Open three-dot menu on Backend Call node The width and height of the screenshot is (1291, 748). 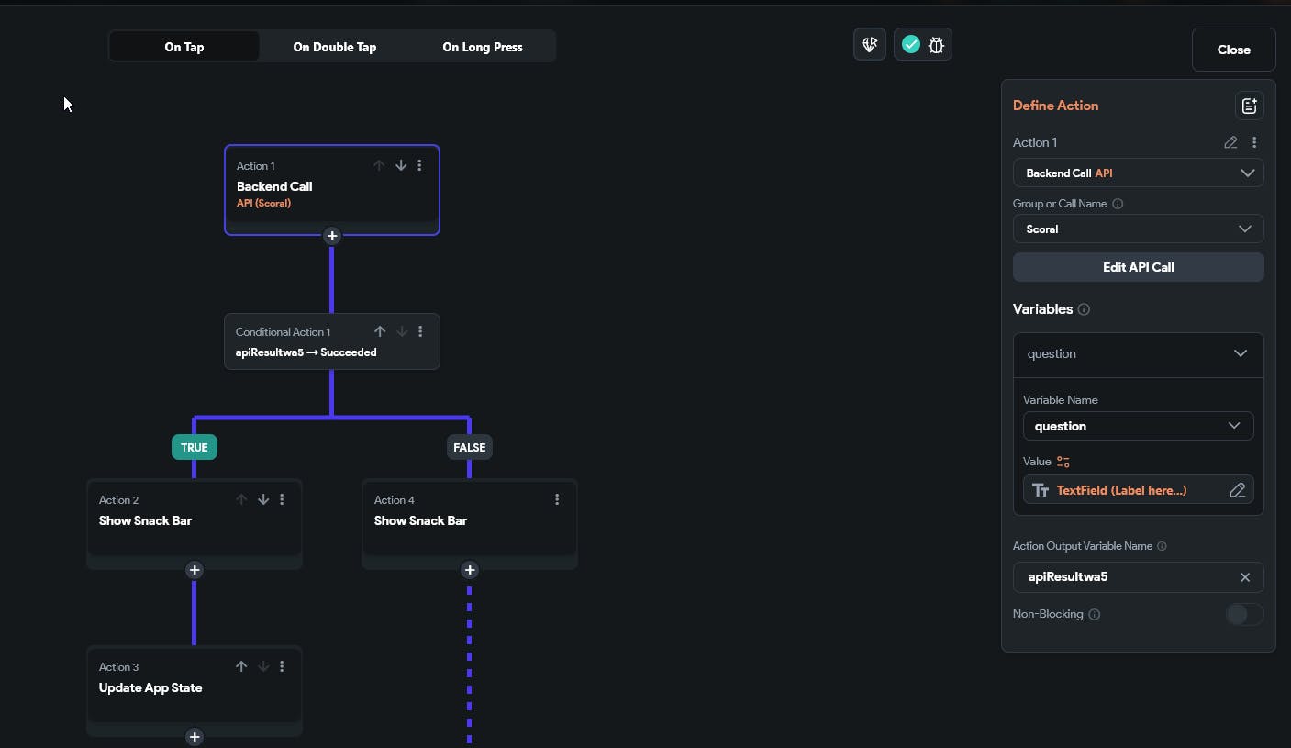(419, 166)
